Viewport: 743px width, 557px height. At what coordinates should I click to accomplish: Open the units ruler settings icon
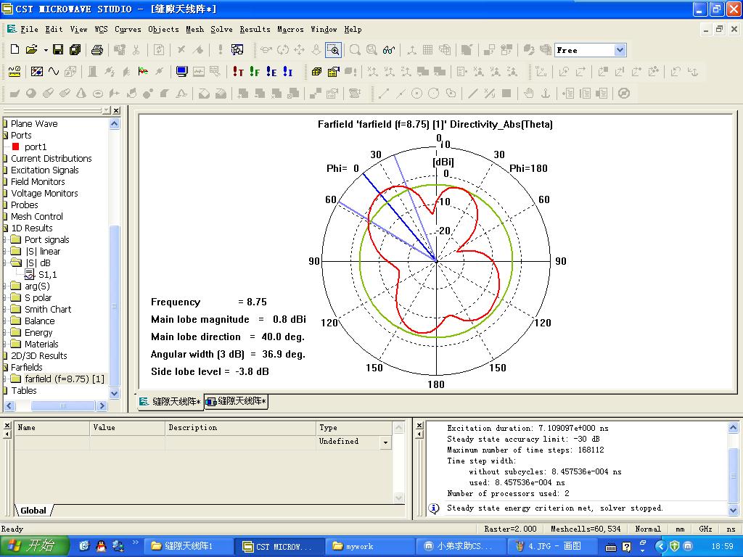15,72
